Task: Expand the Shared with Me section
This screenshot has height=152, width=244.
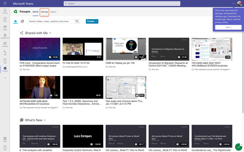Action: [50, 33]
